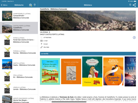Image resolution: width=138 pixels, height=103 pixels.
Task: Open Le parole di Gesù cover
Action: point(113,71)
